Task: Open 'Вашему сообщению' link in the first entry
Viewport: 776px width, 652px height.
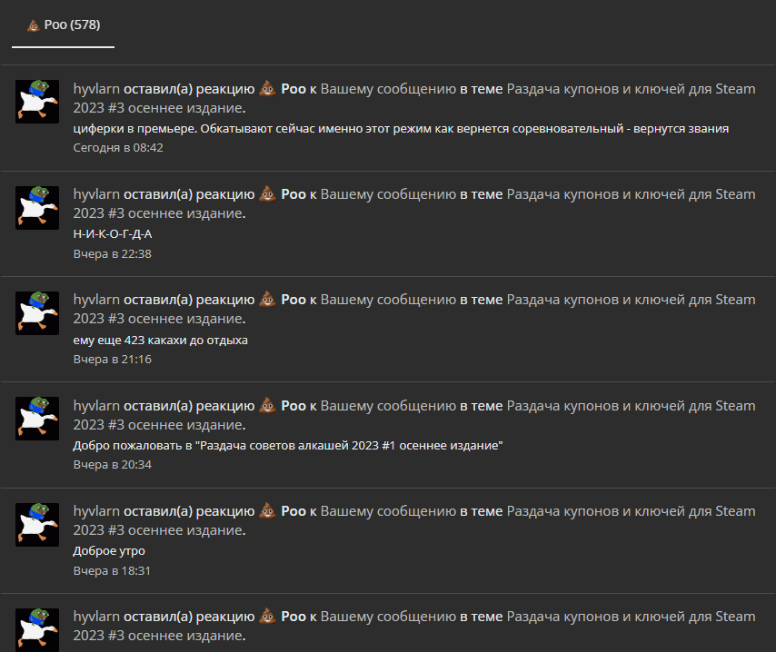Action: (x=388, y=89)
